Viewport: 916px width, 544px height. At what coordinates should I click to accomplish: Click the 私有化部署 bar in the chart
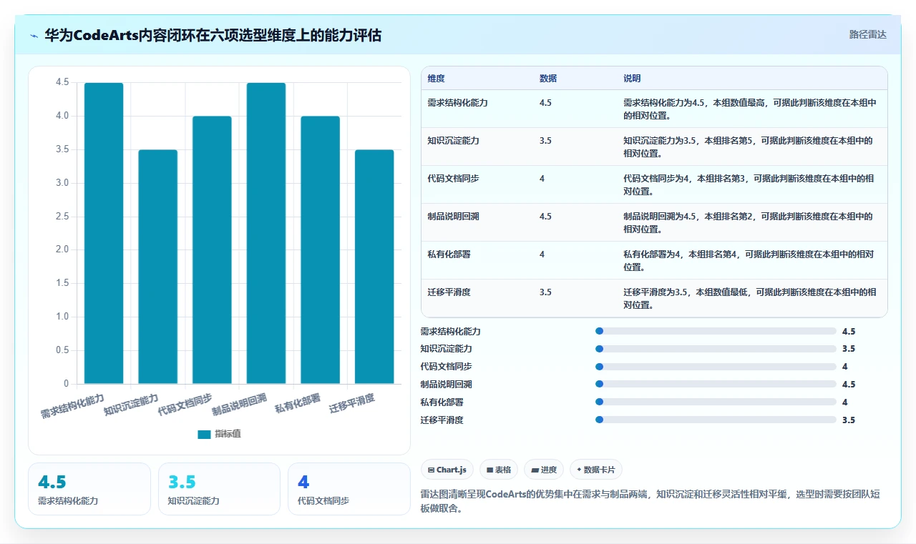click(x=320, y=249)
